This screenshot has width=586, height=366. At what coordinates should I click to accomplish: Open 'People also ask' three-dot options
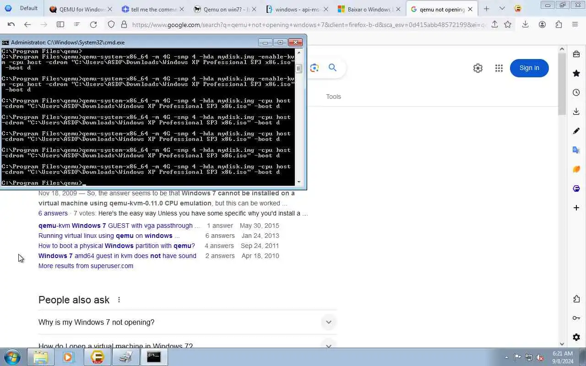[119, 300]
